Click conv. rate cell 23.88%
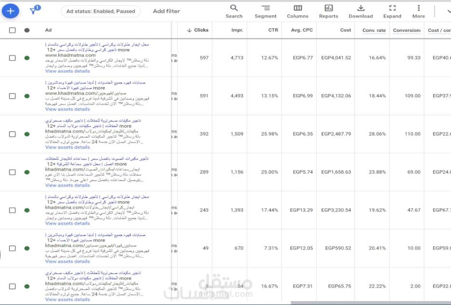451x305 pixels. click(377, 172)
